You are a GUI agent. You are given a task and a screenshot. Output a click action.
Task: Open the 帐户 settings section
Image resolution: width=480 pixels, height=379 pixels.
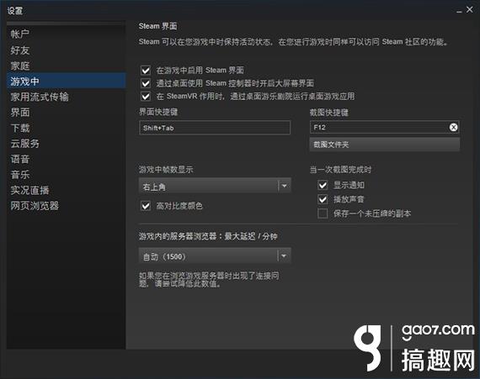[66, 34]
